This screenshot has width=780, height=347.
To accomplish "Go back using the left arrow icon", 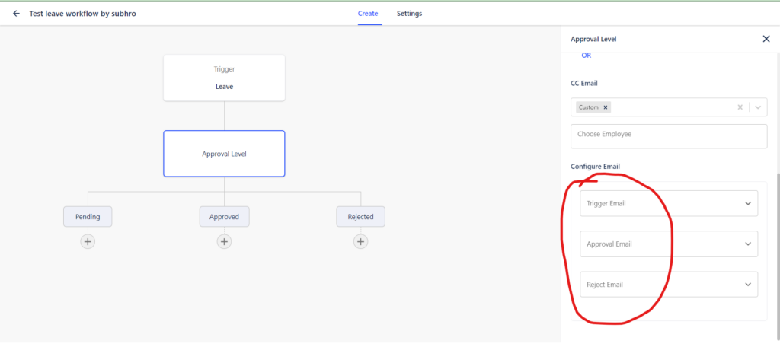I will pos(17,14).
